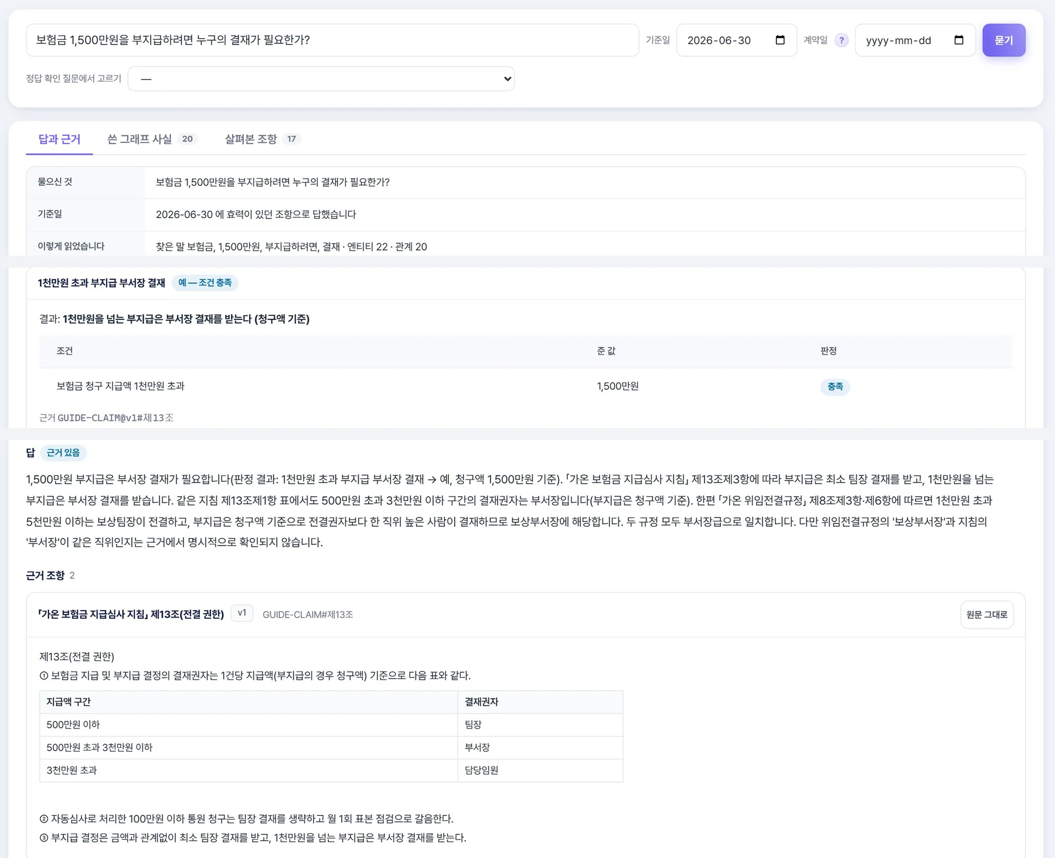Viewport: 1055px width, 858px height.
Task: Click the 충족 status badge in 판정 column
Action: pyautogui.click(x=835, y=387)
